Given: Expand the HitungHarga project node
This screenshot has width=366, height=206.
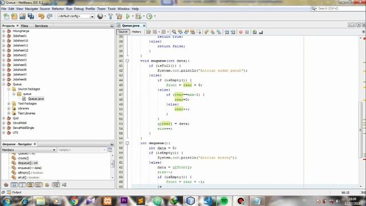Looking at the screenshot, I should pos(4,31).
